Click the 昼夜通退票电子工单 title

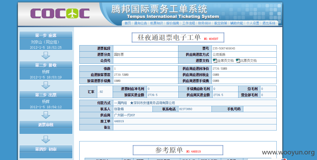(169, 37)
